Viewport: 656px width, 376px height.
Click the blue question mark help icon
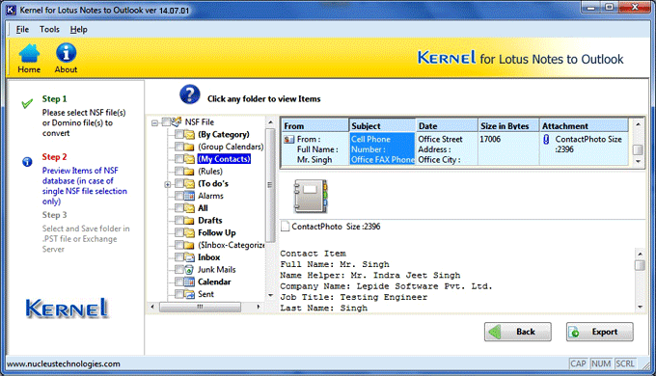tap(189, 94)
